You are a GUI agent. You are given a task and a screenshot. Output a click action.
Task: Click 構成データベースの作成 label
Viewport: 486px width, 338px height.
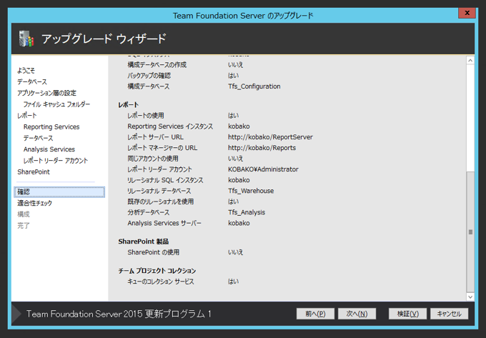(157, 65)
